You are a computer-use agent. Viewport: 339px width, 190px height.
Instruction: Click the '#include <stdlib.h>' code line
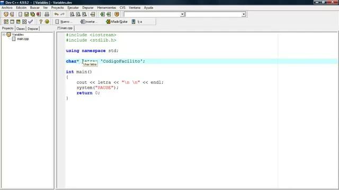91,40
